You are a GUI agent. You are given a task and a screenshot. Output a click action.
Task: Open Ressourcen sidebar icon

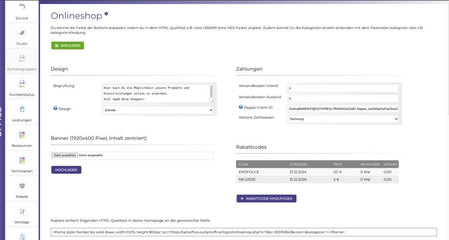[22, 134]
